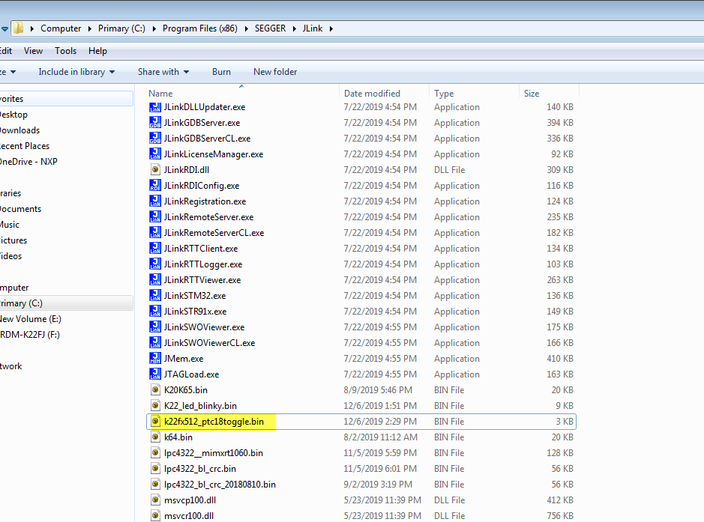Image resolution: width=704 pixels, height=522 pixels.
Task: Select the JLinkRDIConfig.exe RDI icon
Action: [x=155, y=186]
